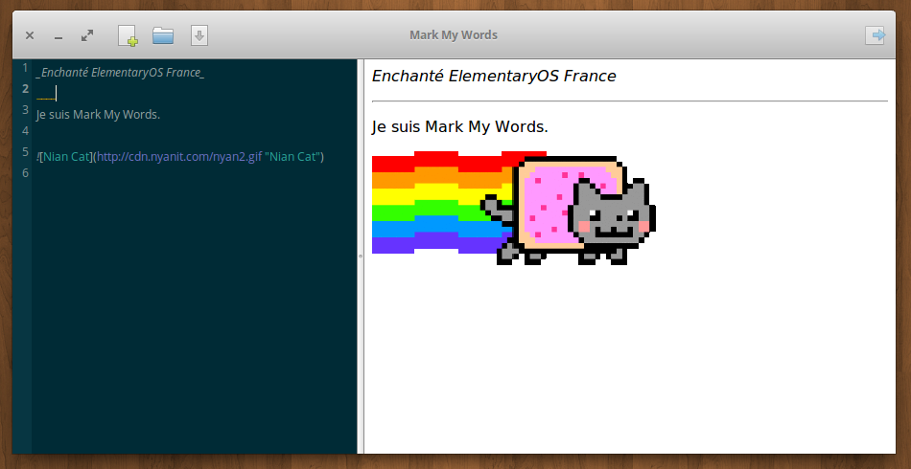911x469 pixels.
Task: Click the preview text 'Je suis Mark My Words.'
Action: pyautogui.click(x=459, y=126)
